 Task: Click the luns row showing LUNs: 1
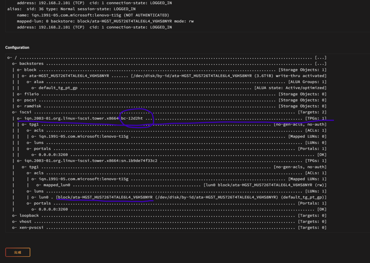click(176, 191)
